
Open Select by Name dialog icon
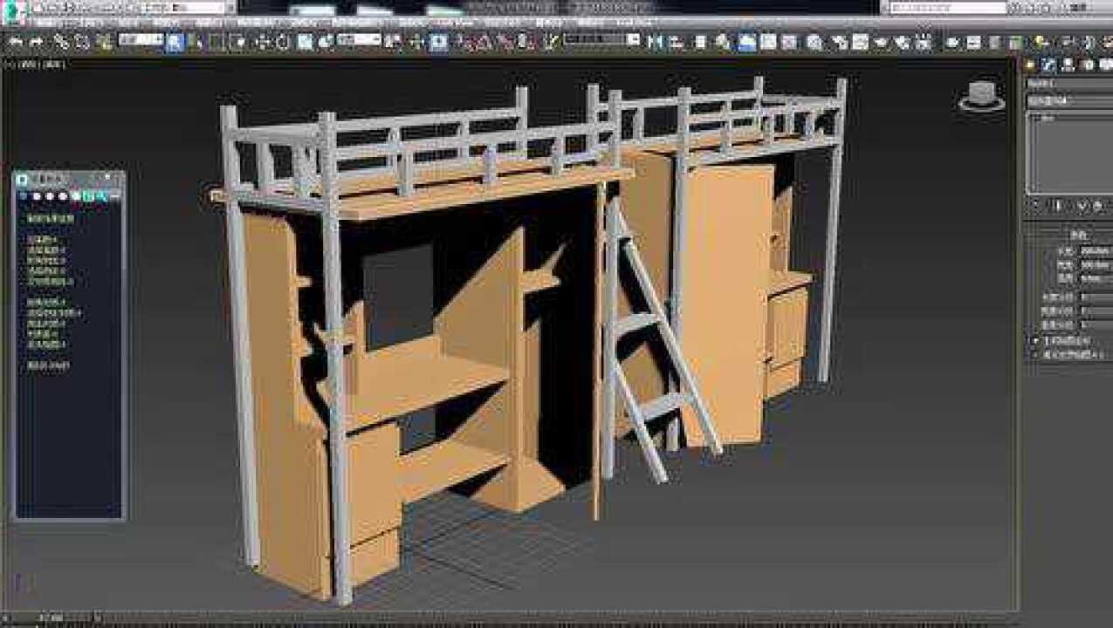point(195,41)
